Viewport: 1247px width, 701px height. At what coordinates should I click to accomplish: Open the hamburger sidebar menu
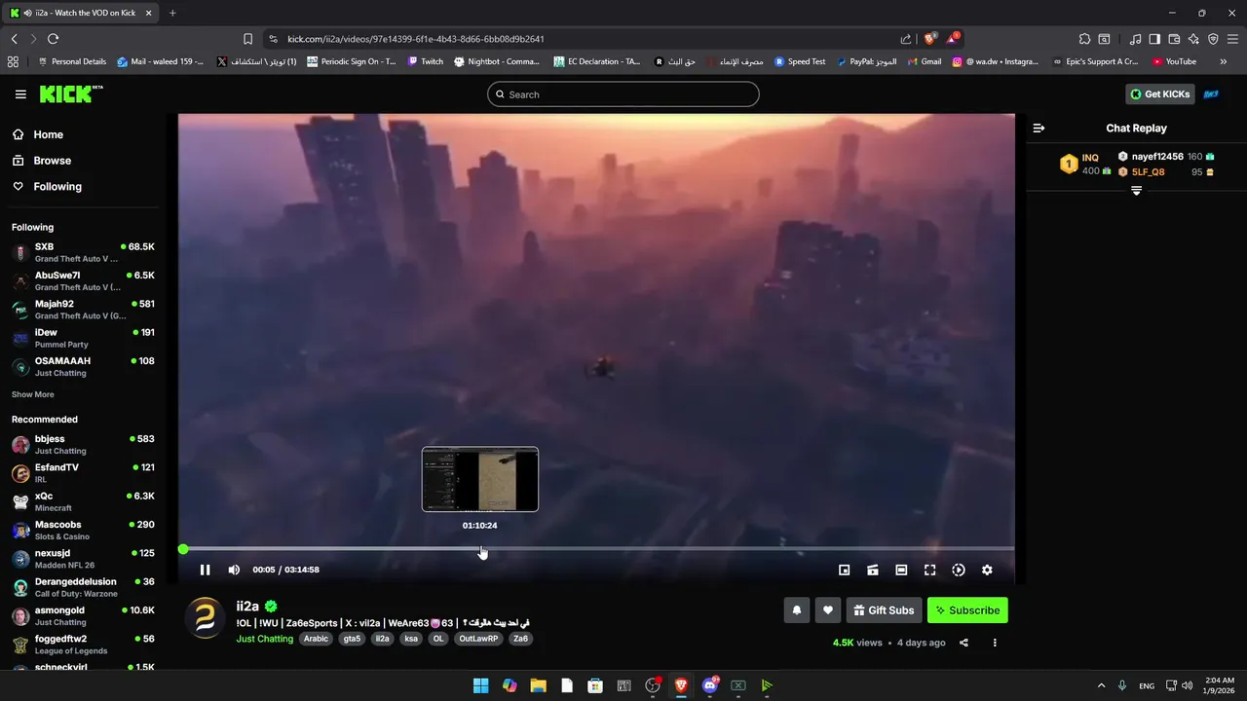tap(20, 94)
